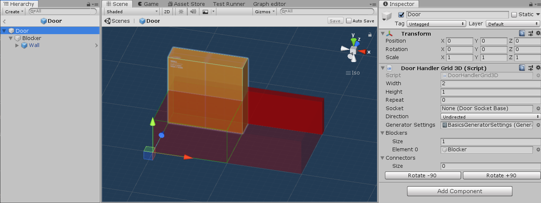
Task: Collapse the Blockers list foldout
Action: 382,133
